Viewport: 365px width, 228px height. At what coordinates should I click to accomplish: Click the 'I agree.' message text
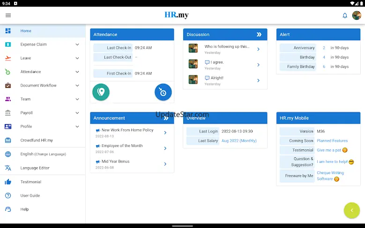click(217, 62)
